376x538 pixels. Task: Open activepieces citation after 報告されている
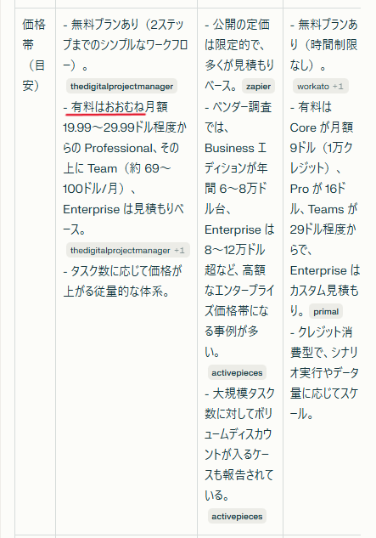(237, 516)
